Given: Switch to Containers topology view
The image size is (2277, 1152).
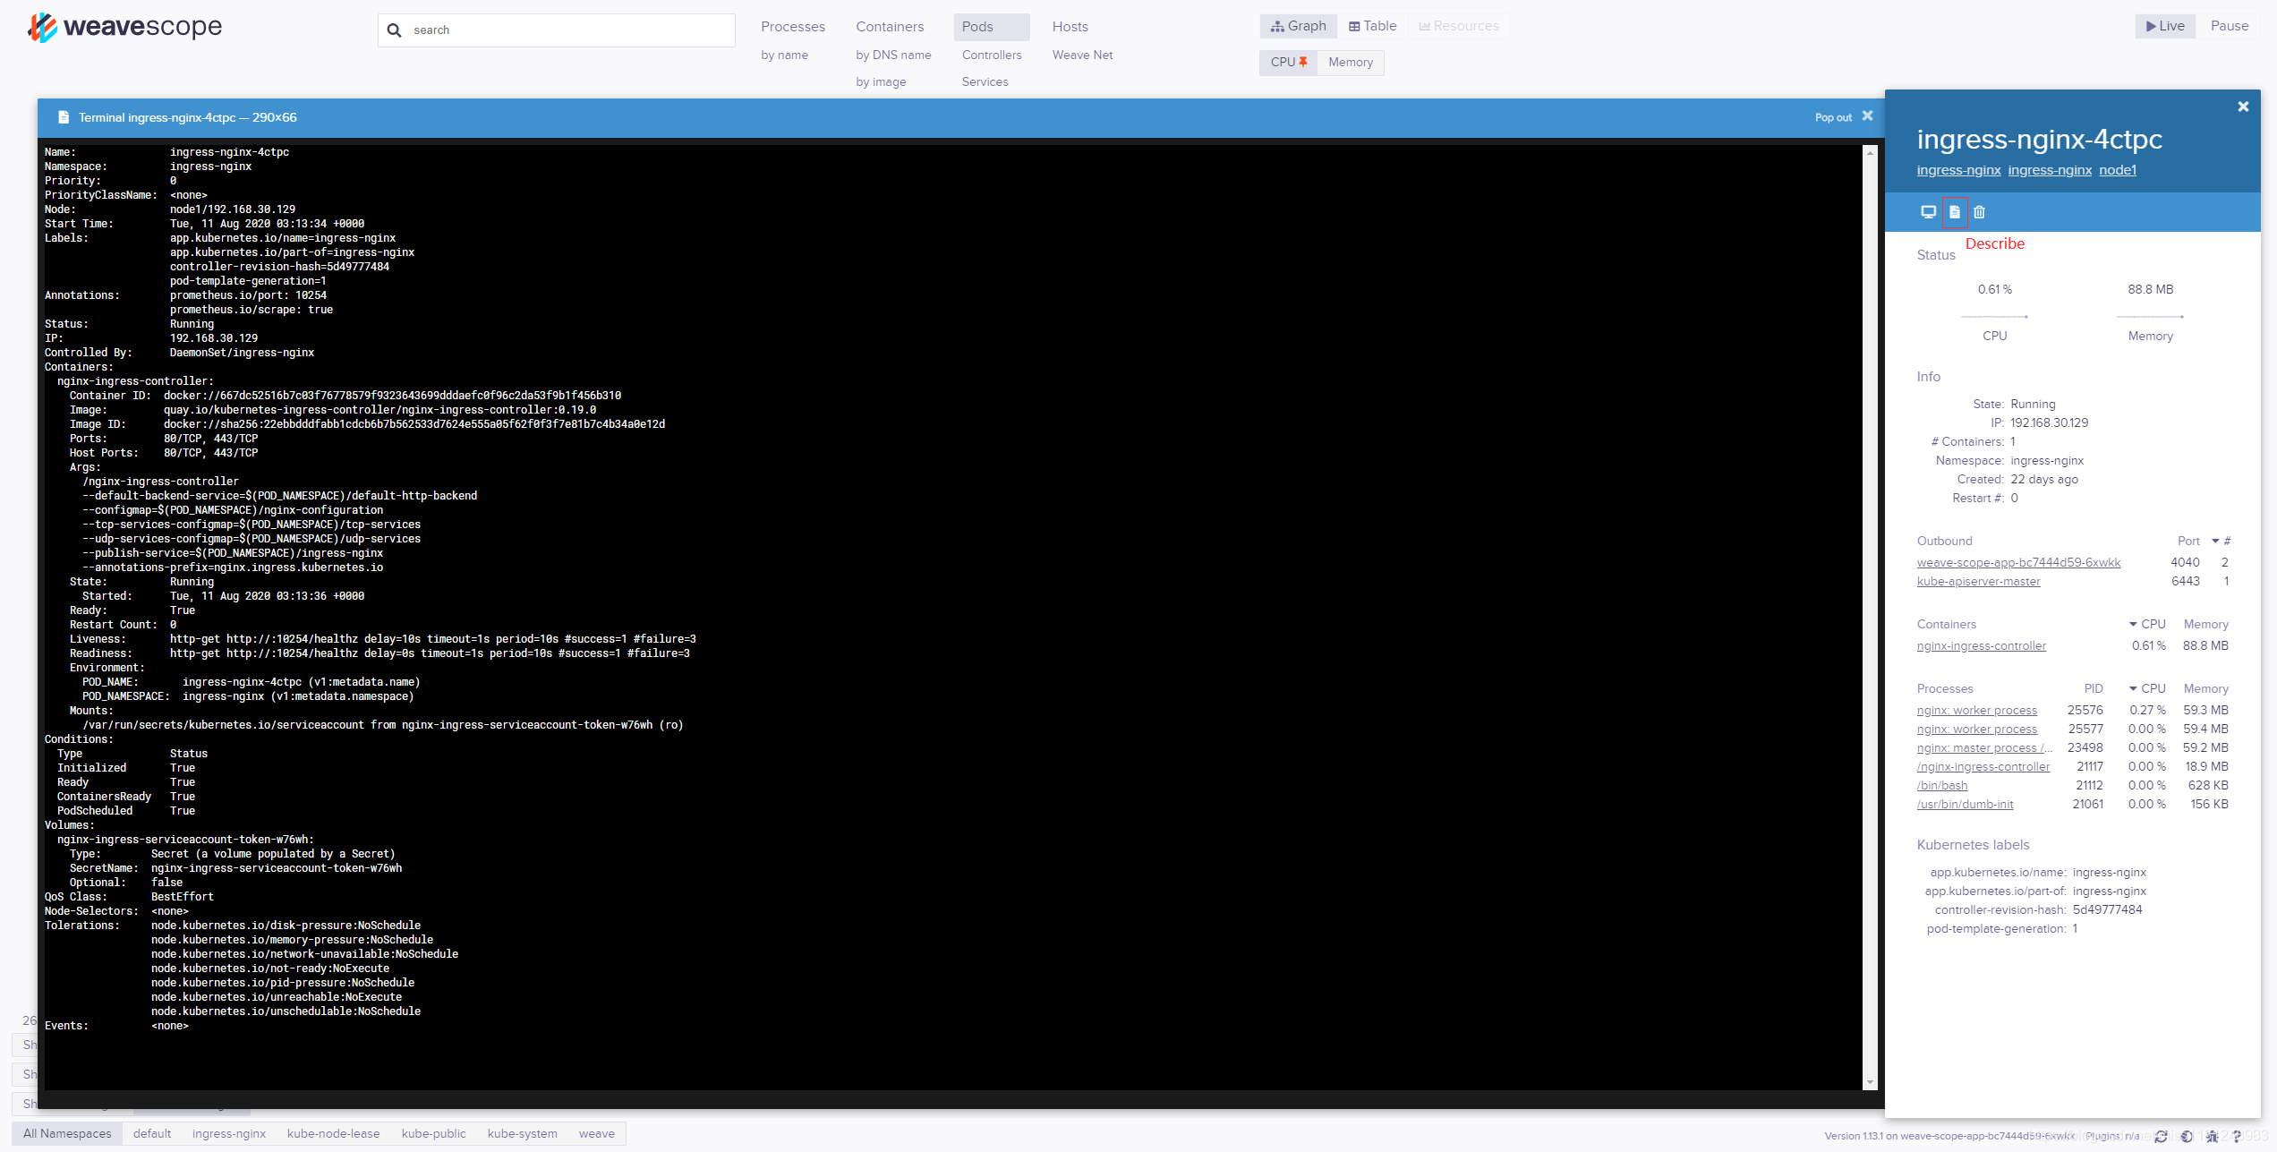Looking at the screenshot, I should (x=889, y=27).
